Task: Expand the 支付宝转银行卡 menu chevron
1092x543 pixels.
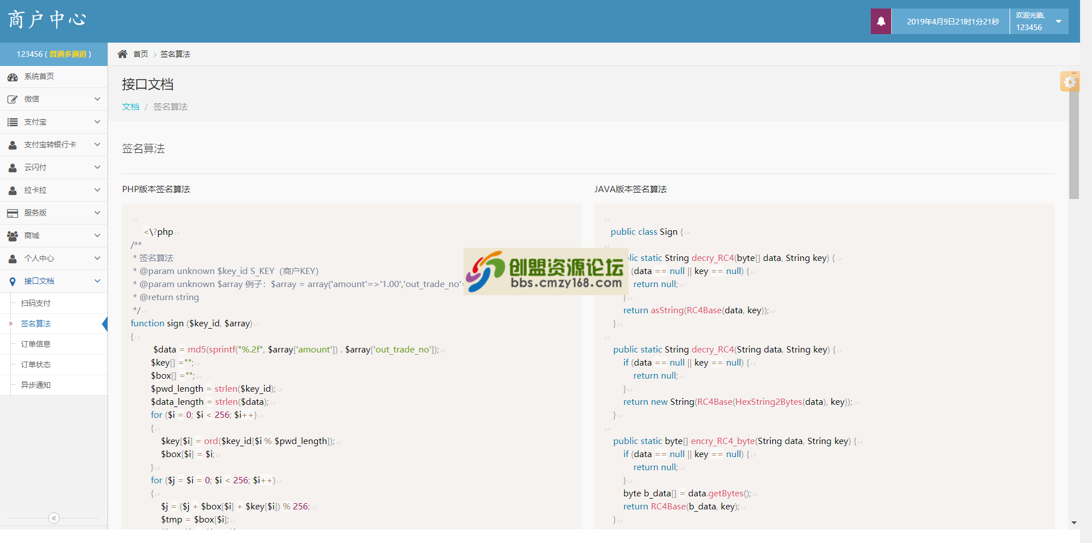Action: [x=97, y=144]
